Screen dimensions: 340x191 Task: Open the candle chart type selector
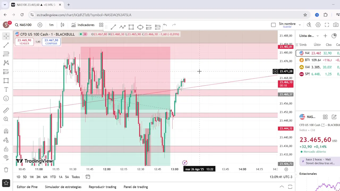pos(62,25)
